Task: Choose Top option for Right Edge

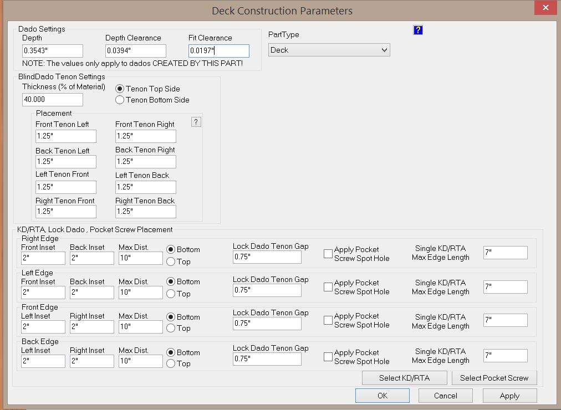Action: click(171, 262)
